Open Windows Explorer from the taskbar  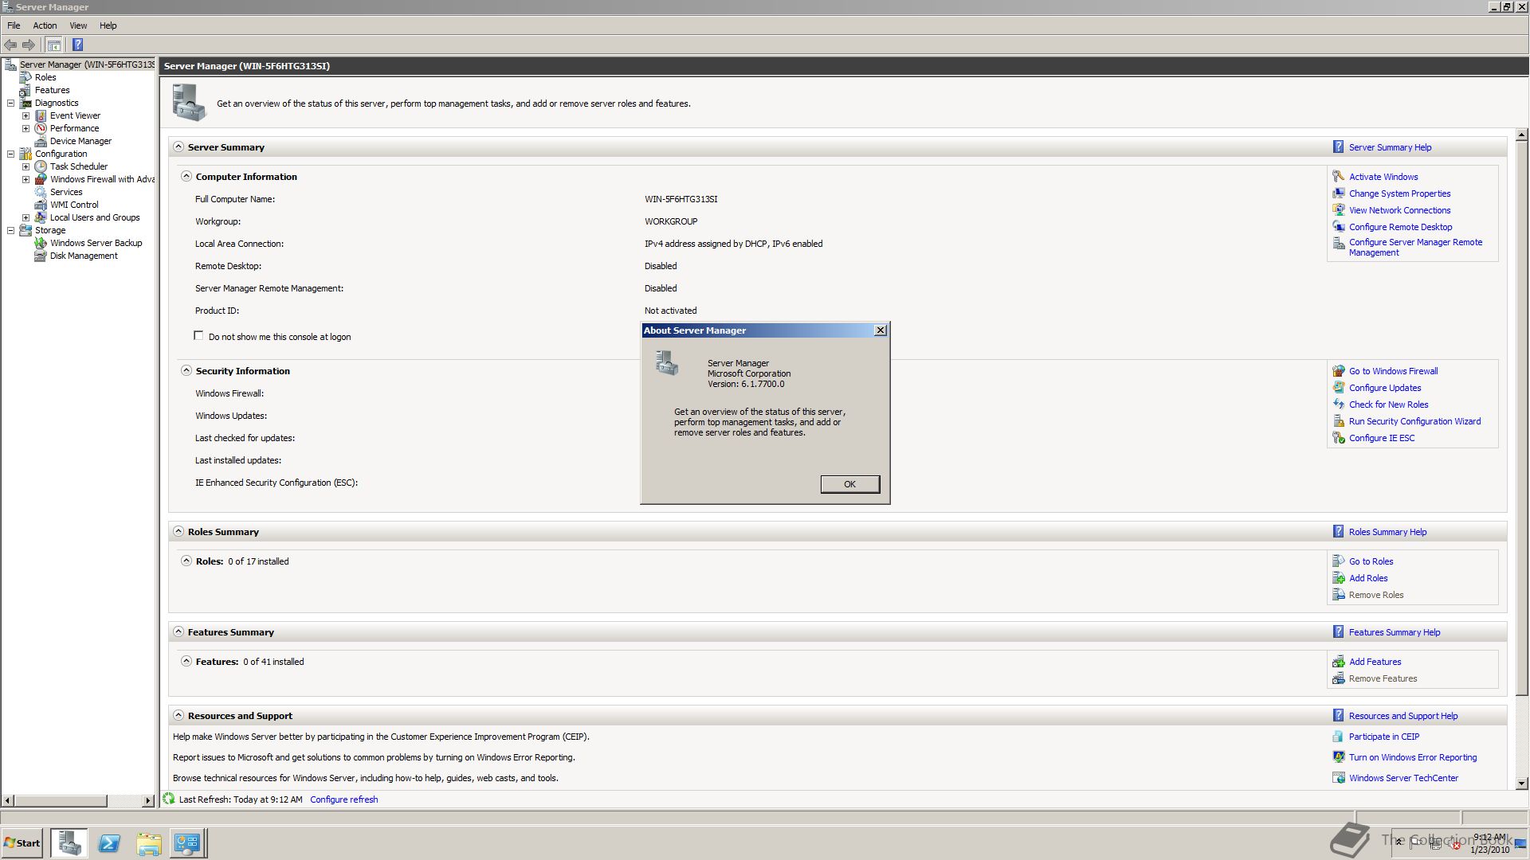coord(148,842)
